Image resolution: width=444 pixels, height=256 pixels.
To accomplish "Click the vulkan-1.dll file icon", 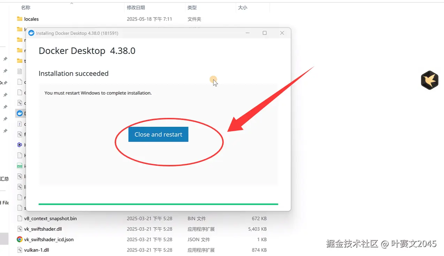I will (20, 250).
